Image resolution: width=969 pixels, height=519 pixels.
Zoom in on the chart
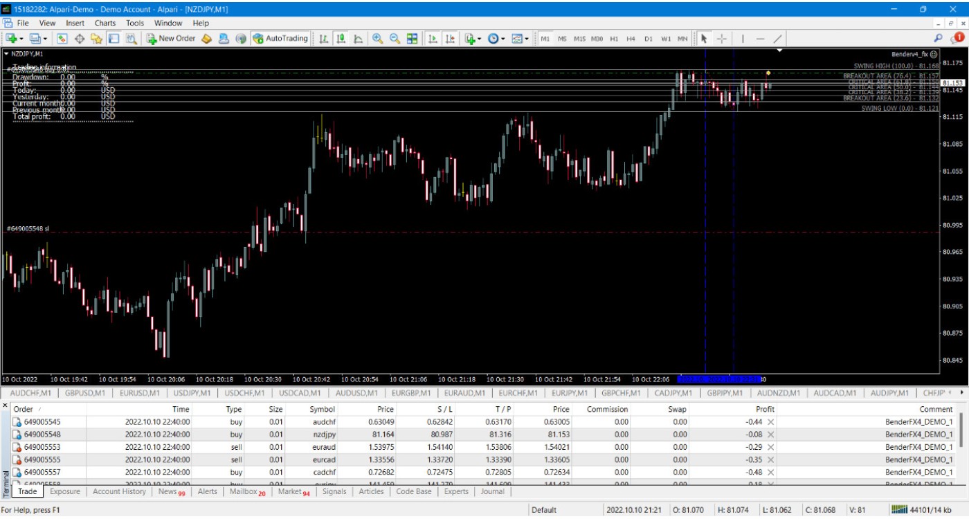point(377,39)
